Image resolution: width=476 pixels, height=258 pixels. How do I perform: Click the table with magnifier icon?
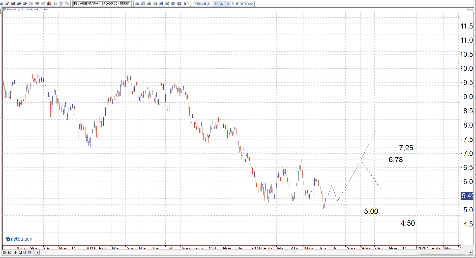[180, 4]
